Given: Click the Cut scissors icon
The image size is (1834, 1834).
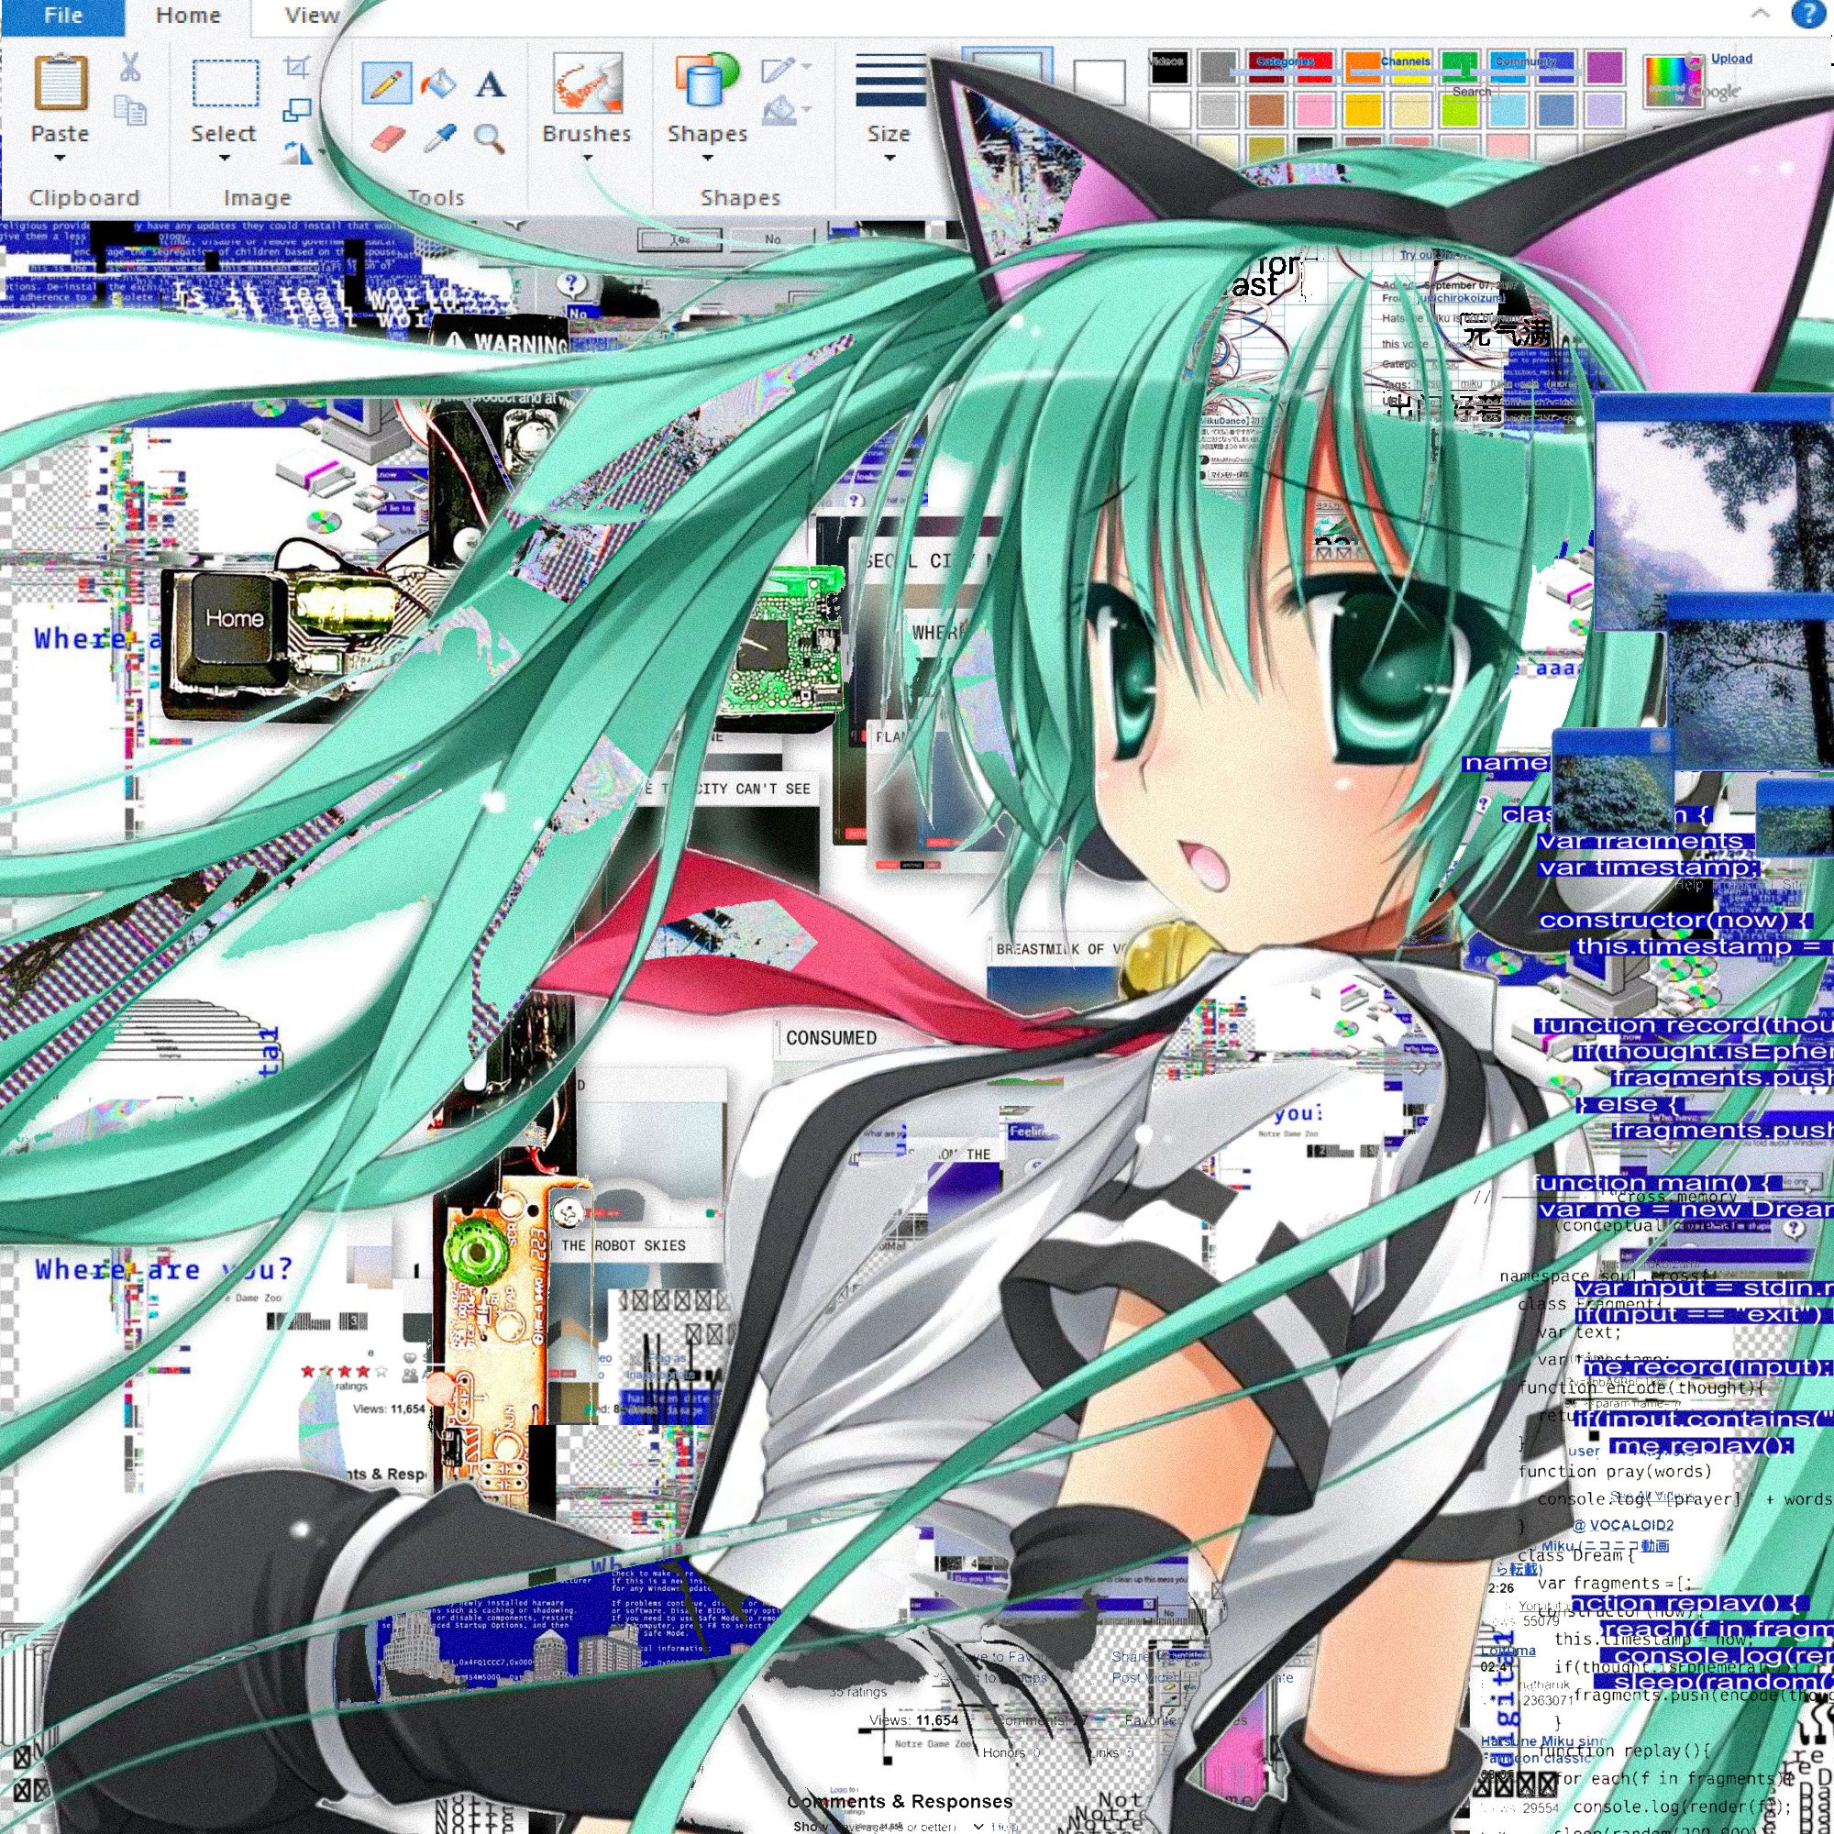Looking at the screenshot, I should click(130, 67).
